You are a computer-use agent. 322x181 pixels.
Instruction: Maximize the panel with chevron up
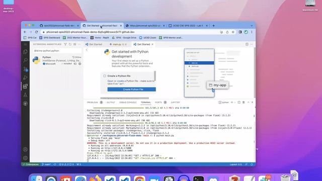coord(248,103)
